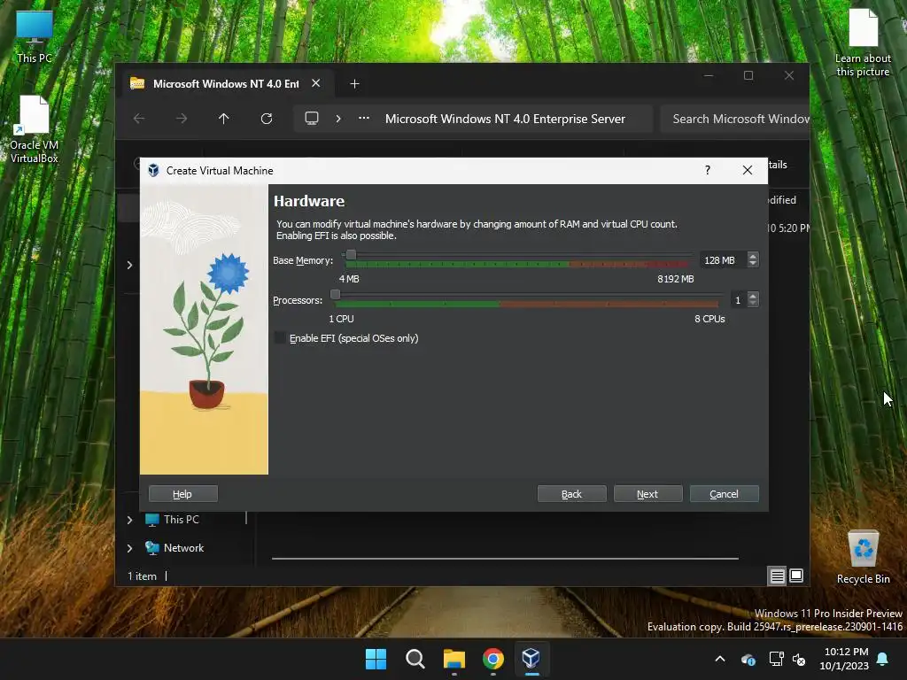The image size is (907, 680).
Task: Add a new File Explorer tab
Action: [354, 84]
